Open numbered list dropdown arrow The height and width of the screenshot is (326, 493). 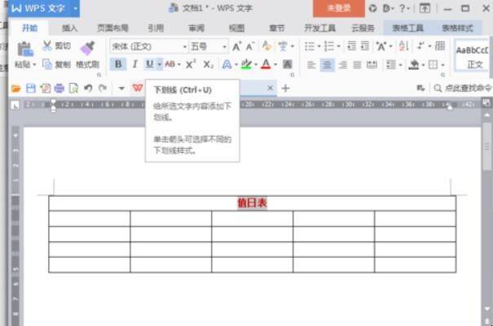(x=339, y=46)
